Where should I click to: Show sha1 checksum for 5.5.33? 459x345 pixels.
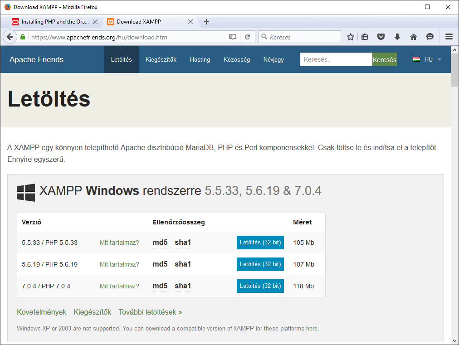183,242
